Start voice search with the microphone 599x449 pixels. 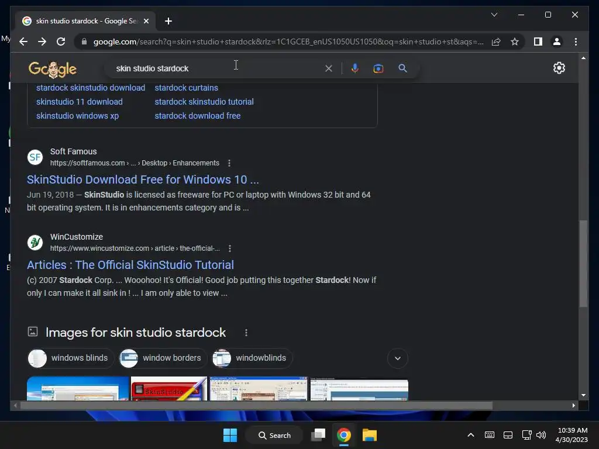[355, 68]
